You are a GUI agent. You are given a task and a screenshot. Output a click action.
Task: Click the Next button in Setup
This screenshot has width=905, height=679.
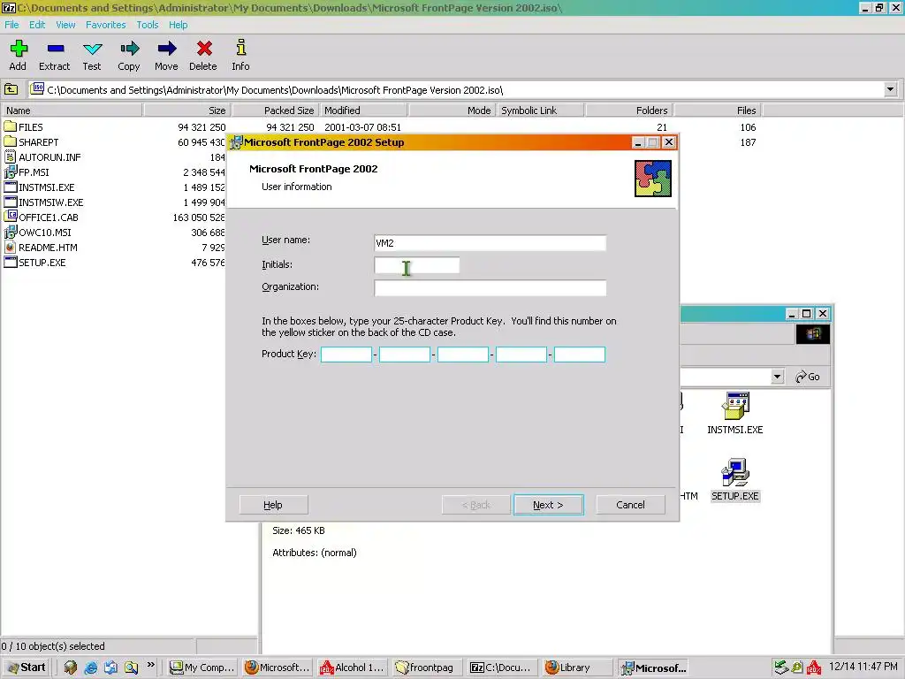[548, 505]
